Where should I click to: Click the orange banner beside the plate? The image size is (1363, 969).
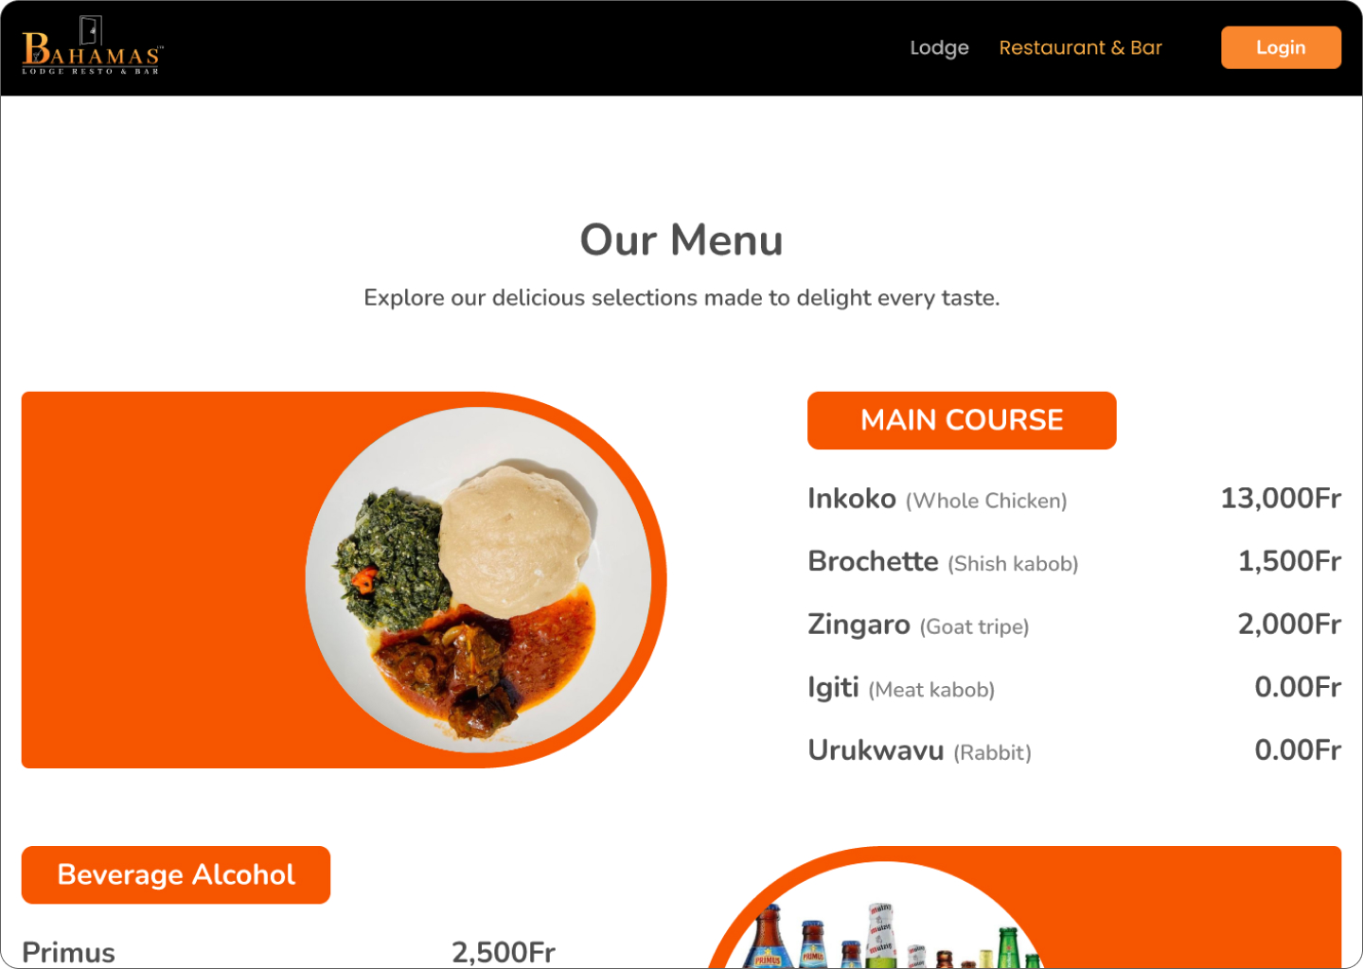coord(163,580)
